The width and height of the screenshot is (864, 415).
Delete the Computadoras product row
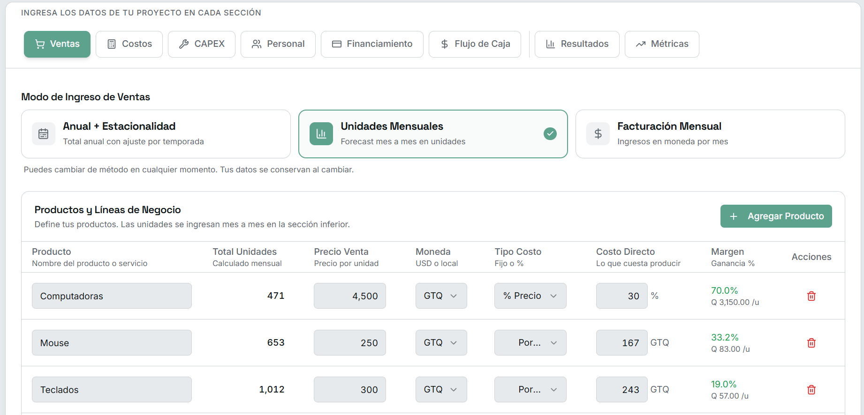811,296
